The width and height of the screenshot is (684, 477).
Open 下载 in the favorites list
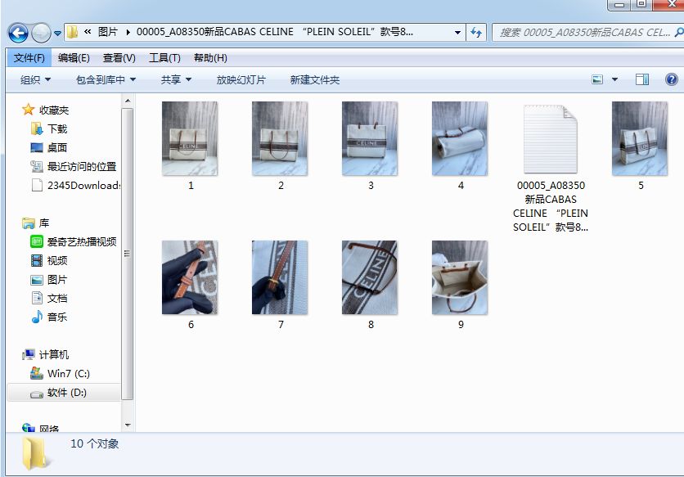pyautogui.click(x=57, y=128)
